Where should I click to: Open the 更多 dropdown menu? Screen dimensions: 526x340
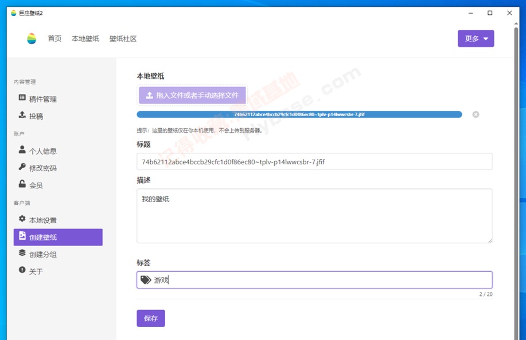pos(476,38)
